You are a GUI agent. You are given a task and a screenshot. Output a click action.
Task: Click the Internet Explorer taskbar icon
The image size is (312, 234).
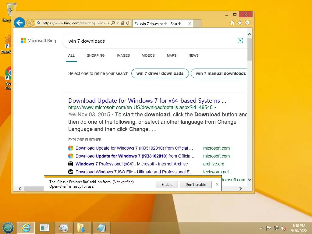point(26,228)
